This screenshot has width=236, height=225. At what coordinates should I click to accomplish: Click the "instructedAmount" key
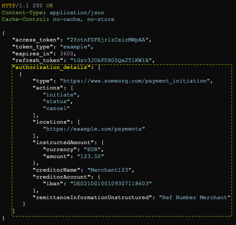pos(63,143)
